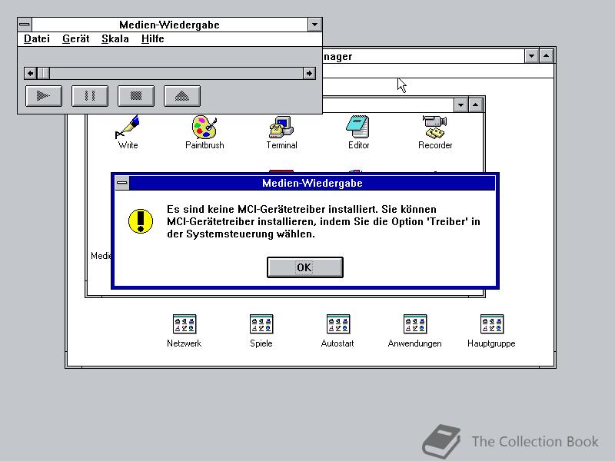Viewport: 615px width, 461px height.
Task: Maximize the Program Manager window
Action: click(x=547, y=56)
